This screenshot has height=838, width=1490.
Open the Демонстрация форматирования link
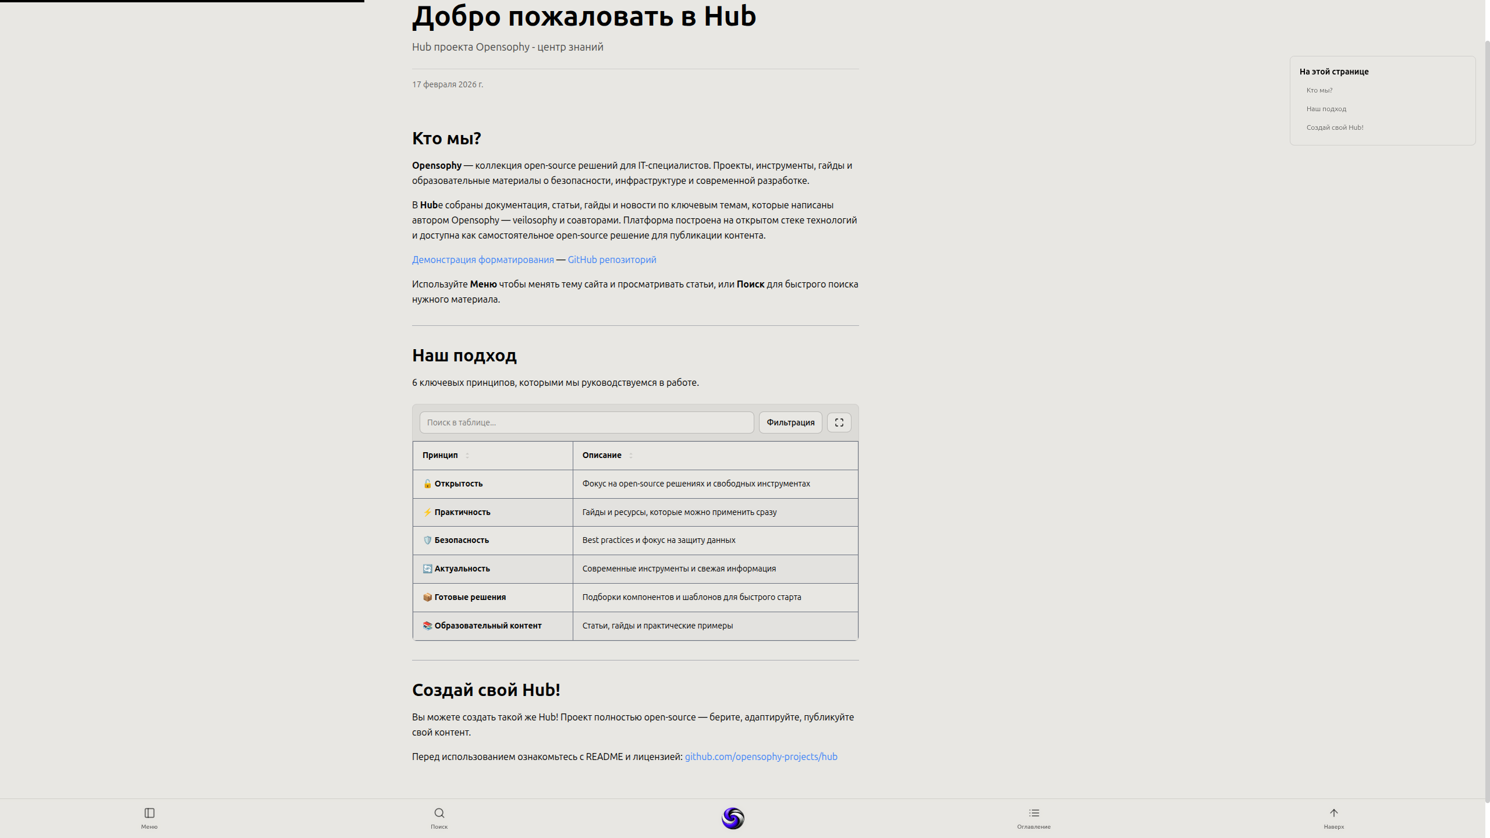coord(483,260)
